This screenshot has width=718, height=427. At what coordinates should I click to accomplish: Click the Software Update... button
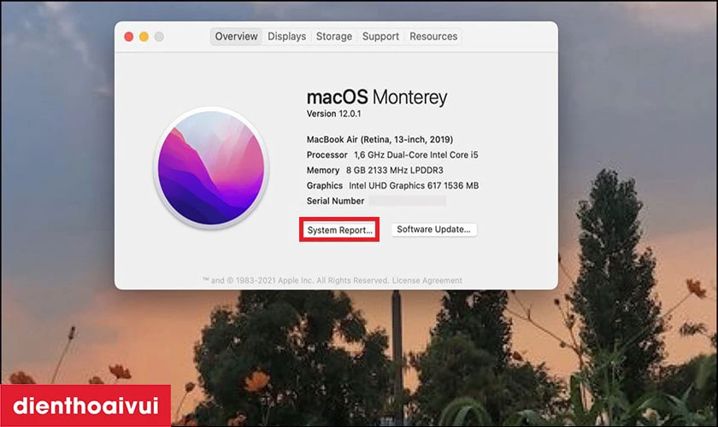coord(433,229)
